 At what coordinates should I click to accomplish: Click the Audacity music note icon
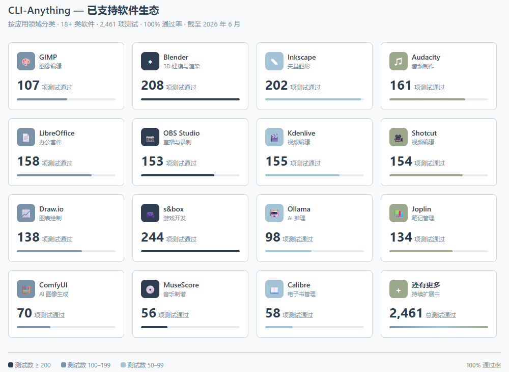399,61
